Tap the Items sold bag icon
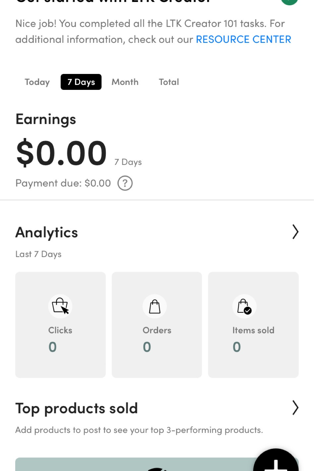 (x=244, y=306)
